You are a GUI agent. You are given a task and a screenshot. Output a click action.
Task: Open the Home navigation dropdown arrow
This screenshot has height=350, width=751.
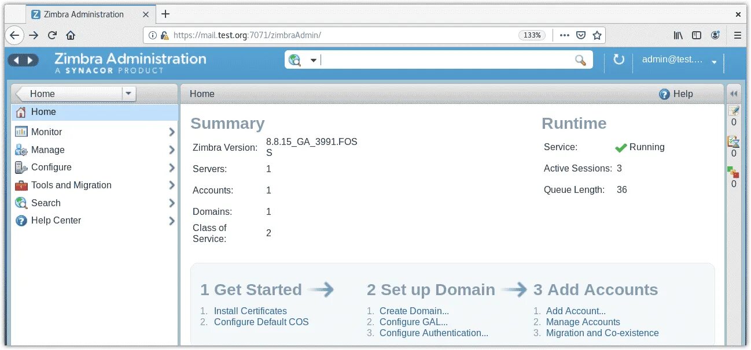129,94
